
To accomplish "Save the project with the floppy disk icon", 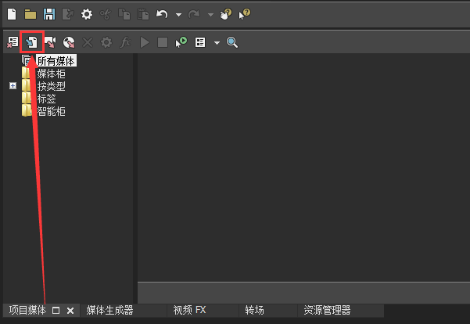I will click(x=49, y=14).
